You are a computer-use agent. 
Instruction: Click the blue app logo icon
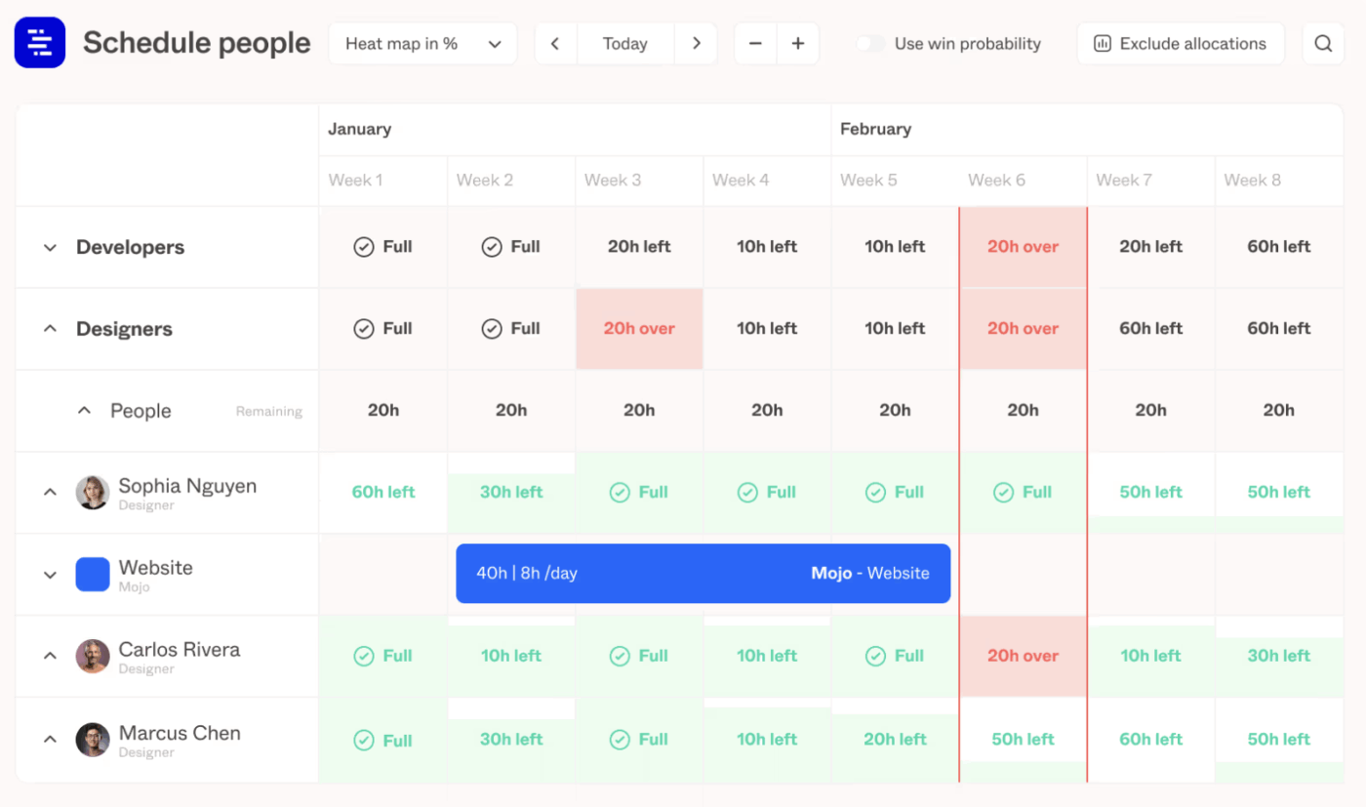point(40,43)
